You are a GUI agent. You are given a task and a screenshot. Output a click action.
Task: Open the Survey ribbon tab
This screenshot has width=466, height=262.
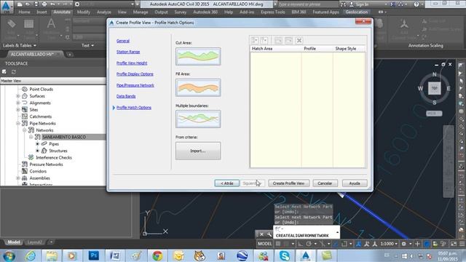click(181, 12)
